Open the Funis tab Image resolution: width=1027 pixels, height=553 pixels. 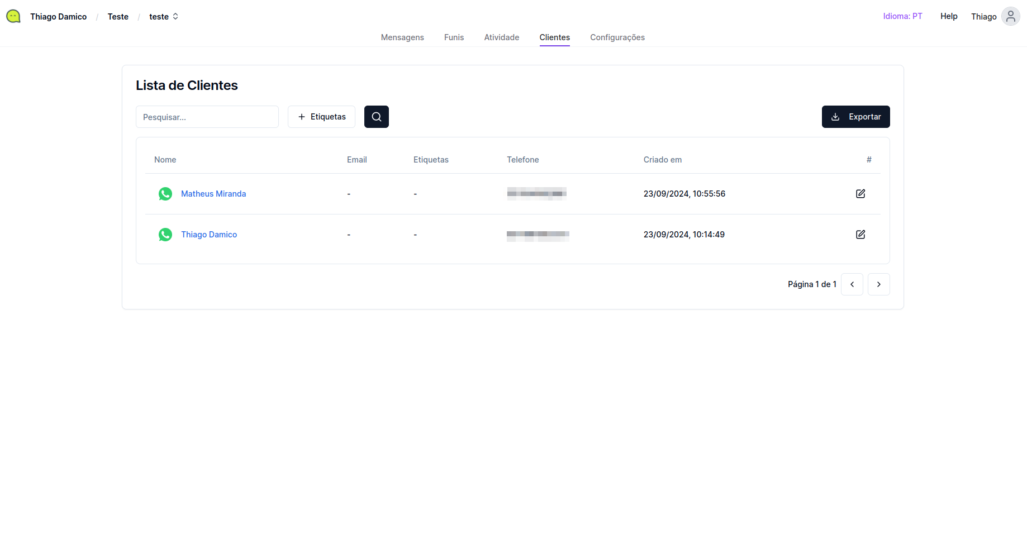coord(454,37)
